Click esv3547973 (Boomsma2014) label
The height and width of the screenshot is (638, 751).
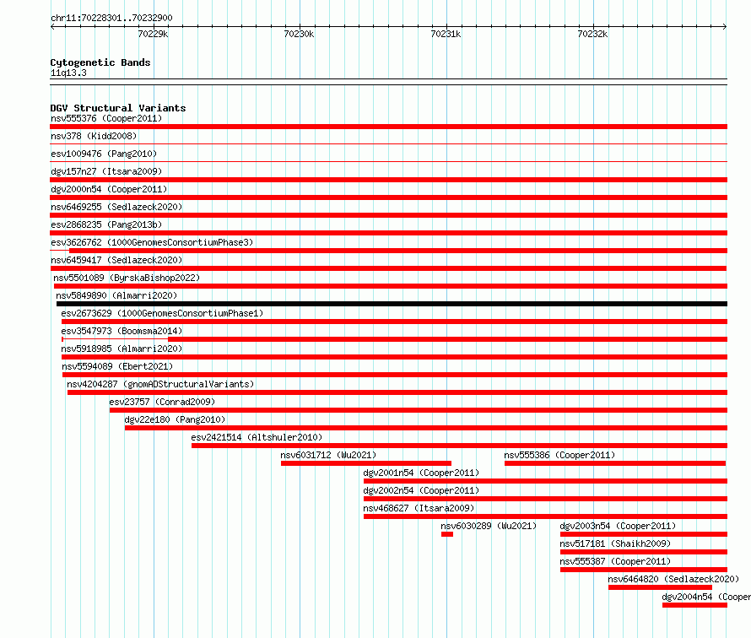[x=122, y=331]
